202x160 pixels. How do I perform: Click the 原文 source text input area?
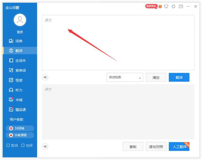pos(118,43)
